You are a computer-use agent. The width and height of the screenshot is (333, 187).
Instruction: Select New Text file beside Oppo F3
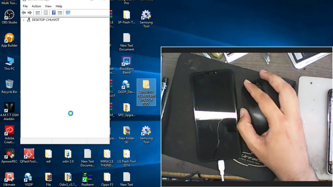127,179
